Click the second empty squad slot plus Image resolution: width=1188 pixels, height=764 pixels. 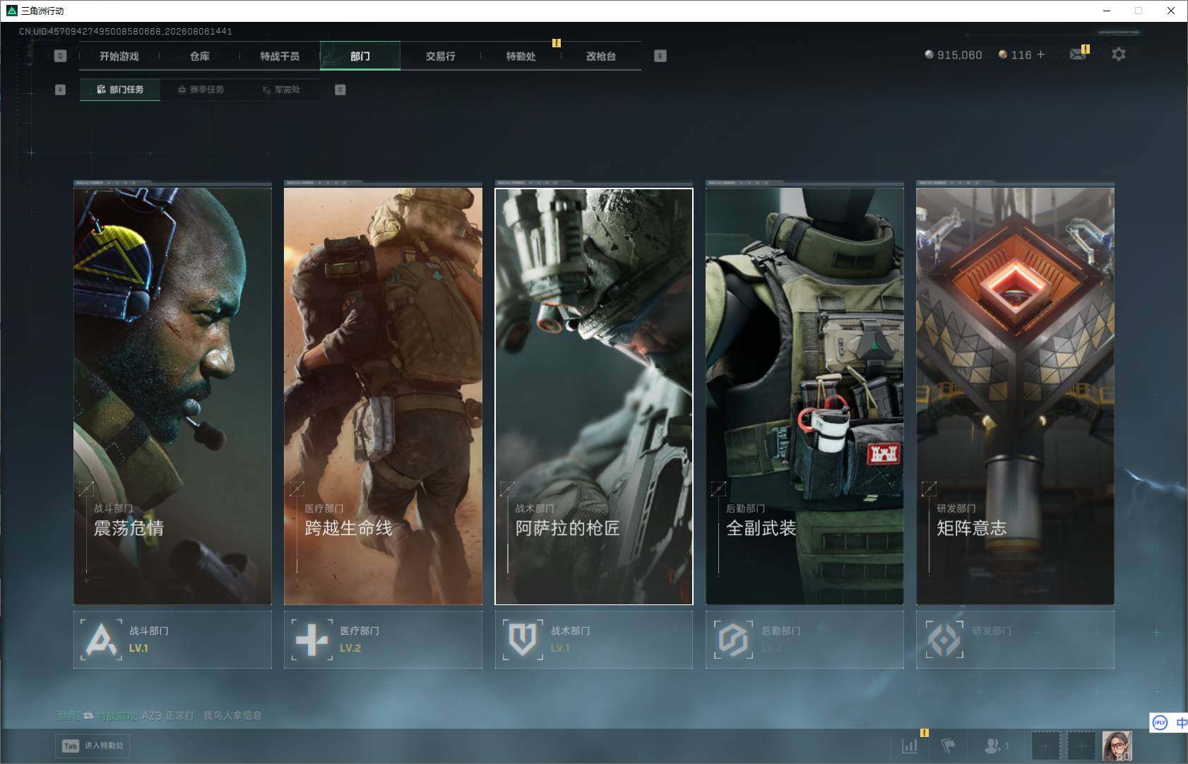(1081, 746)
